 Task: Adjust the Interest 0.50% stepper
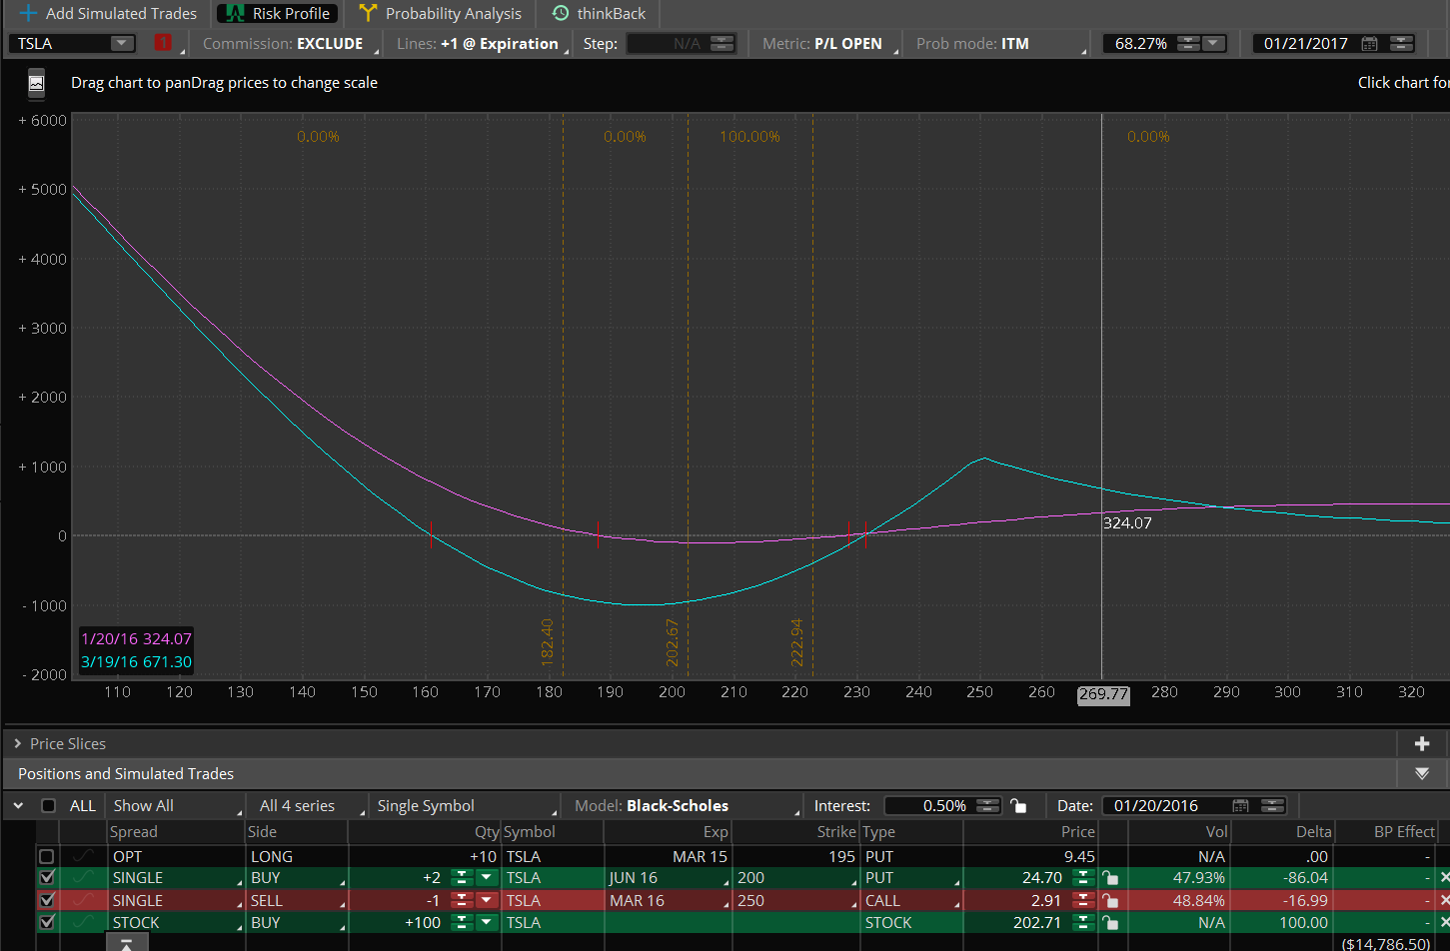click(988, 806)
